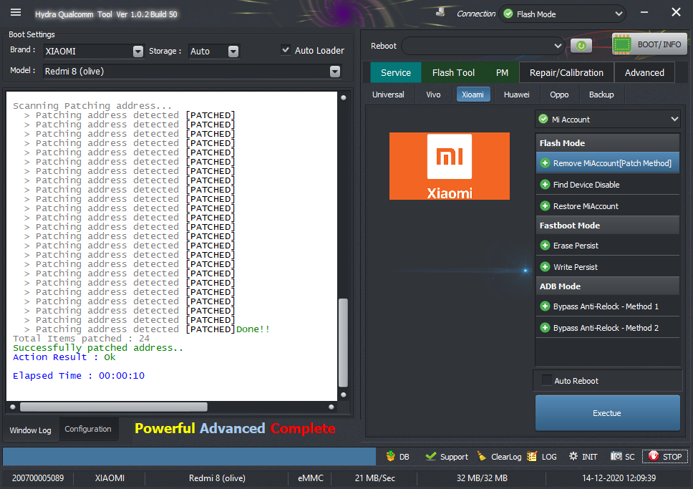Click '32 MB/32 MB' status bar entry
The height and width of the screenshot is (489, 693).
[x=482, y=478]
